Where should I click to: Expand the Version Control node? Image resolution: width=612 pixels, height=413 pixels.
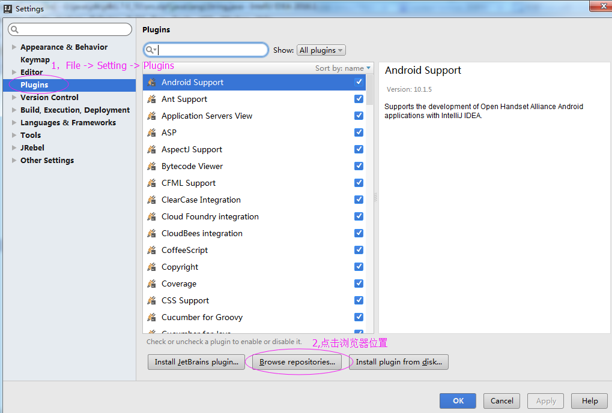tap(14, 97)
